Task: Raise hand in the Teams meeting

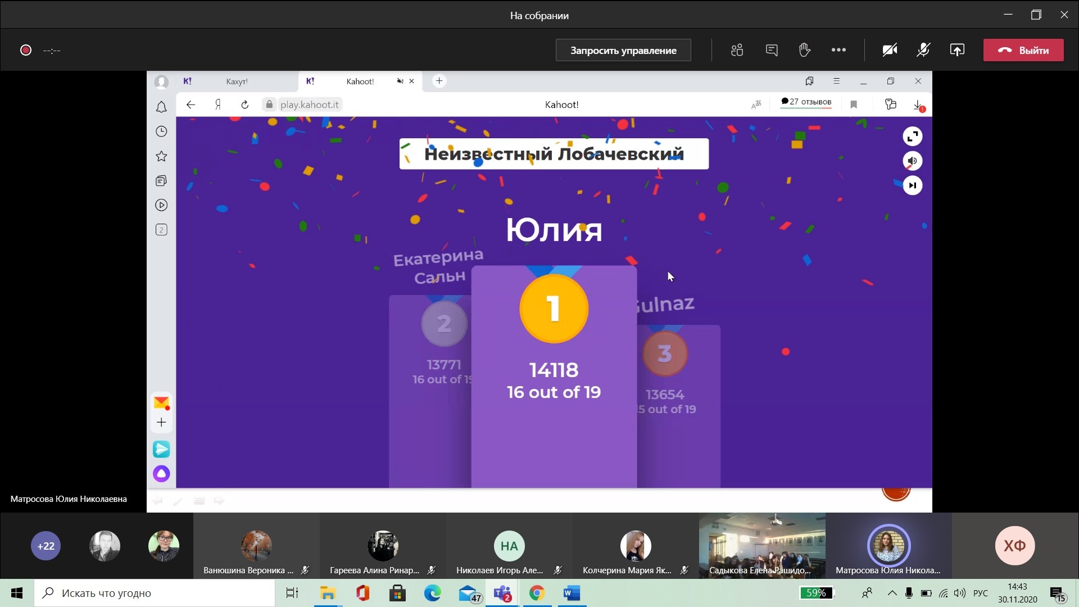Action: pyautogui.click(x=805, y=49)
